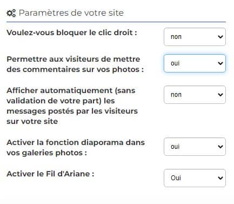Click the chevron of automatic message display dropdown
The width and height of the screenshot is (234, 204).
(x=220, y=95)
